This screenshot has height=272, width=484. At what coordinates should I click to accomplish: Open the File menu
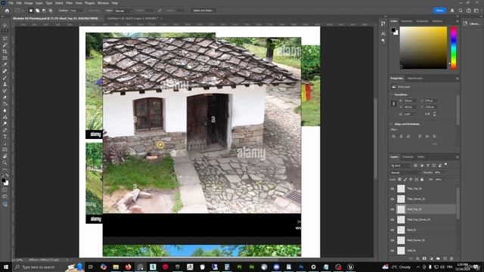point(11,3)
